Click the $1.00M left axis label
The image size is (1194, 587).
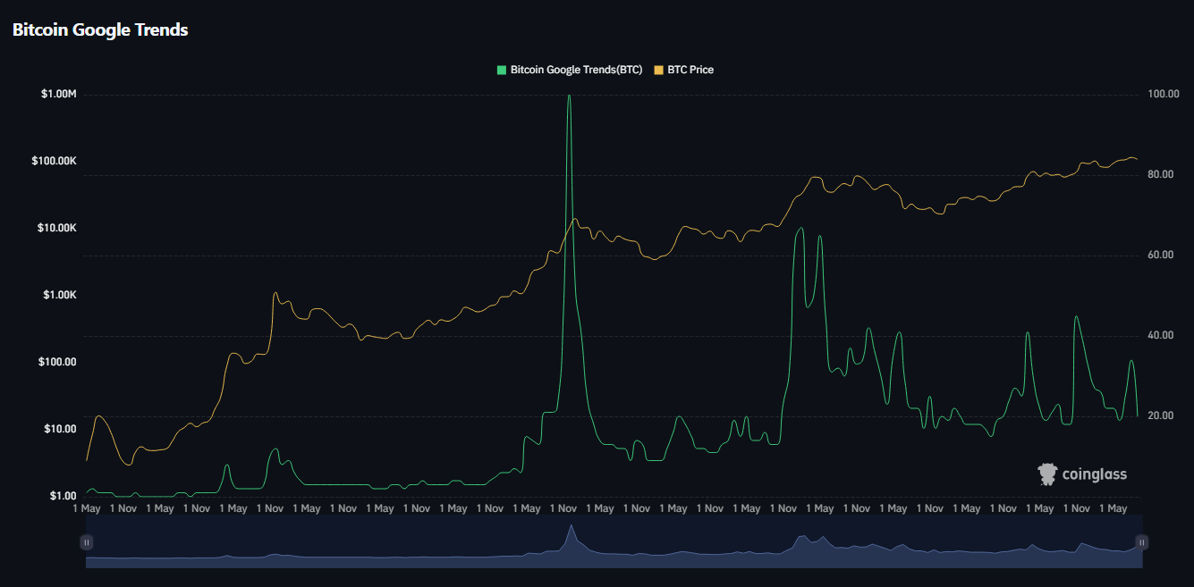coord(59,94)
